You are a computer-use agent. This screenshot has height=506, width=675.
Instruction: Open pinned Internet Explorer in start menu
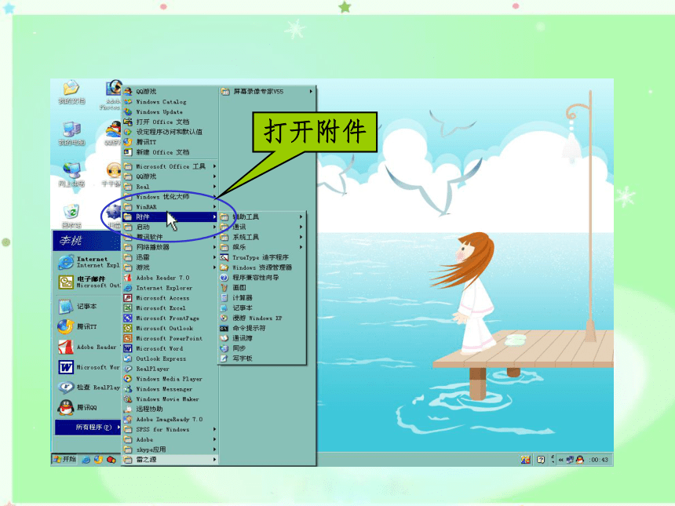(88, 262)
